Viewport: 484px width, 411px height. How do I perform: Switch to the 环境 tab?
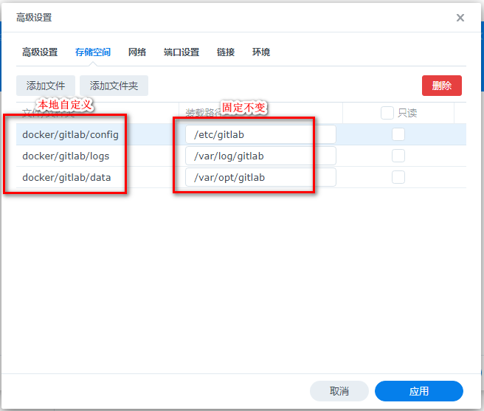261,52
